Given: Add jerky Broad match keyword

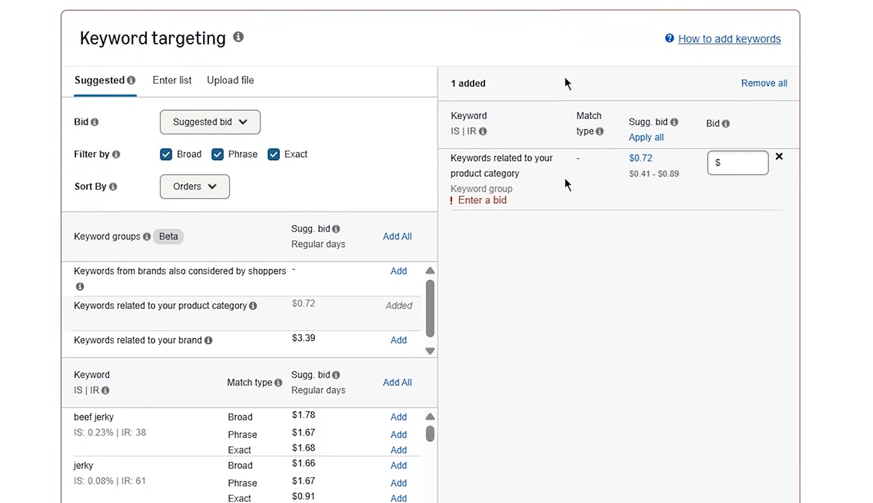Looking at the screenshot, I should click(399, 466).
